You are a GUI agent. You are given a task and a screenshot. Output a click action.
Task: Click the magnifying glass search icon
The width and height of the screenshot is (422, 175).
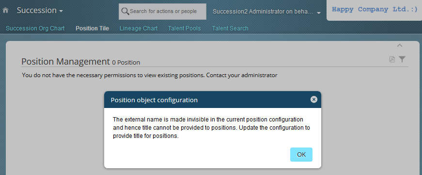(125, 12)
